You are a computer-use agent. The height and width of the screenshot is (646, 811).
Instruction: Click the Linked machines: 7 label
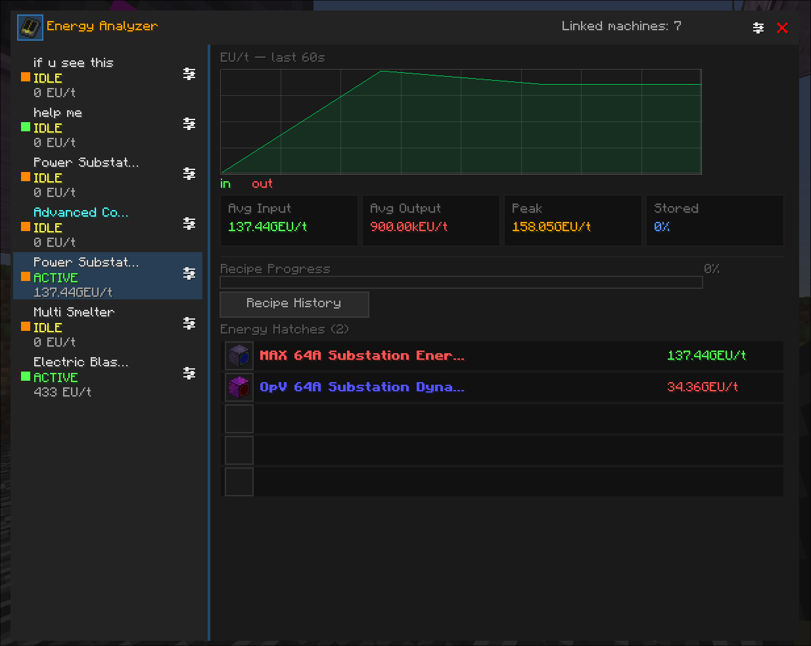point(621,26)
